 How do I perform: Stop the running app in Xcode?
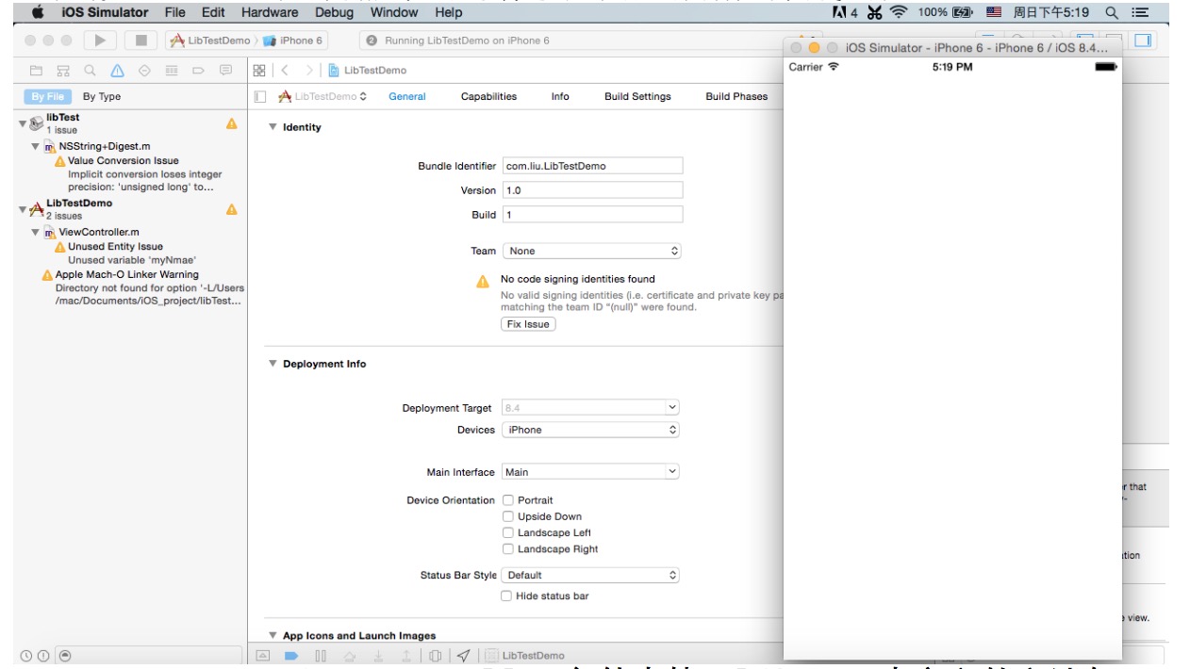pos(141,41)
